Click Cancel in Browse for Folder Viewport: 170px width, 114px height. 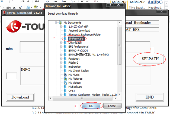[x=112, y=106]
